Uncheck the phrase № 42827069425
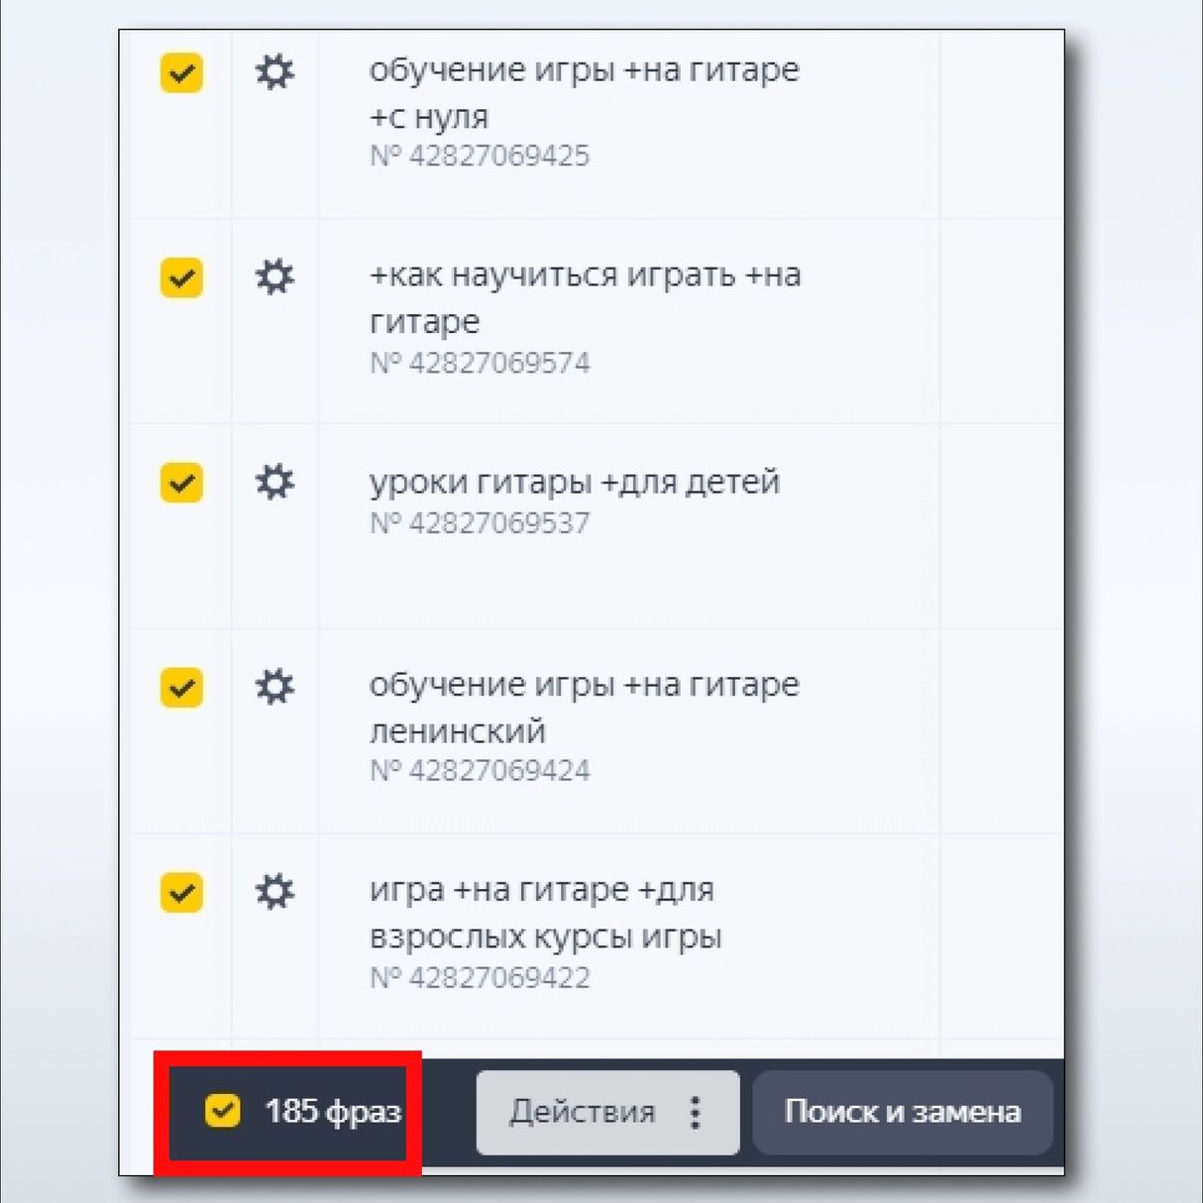The width and height of the screenshot is (1203, 1203). pyautogui.click(x=180, y=72)
